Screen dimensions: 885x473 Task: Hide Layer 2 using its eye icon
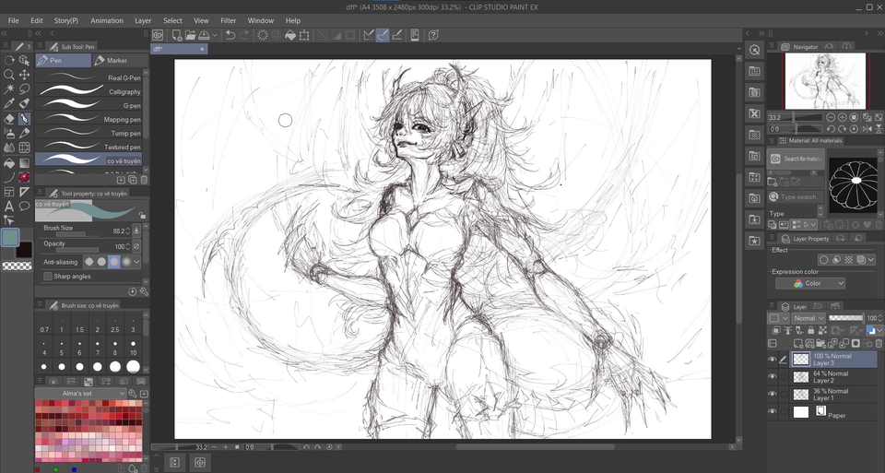tap(773, 376)
